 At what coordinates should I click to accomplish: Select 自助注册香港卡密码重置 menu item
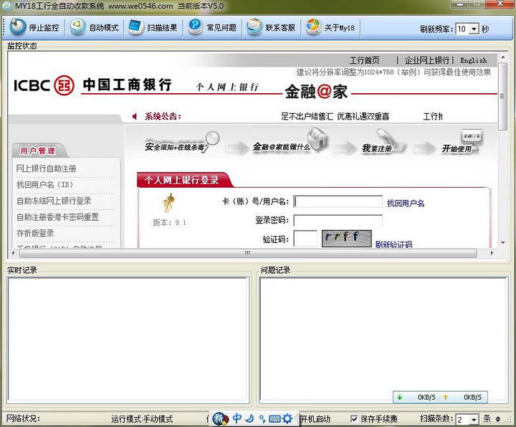coord(57,217)
